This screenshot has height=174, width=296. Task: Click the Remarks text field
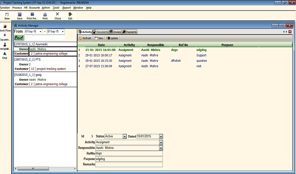tap(129, 164)
